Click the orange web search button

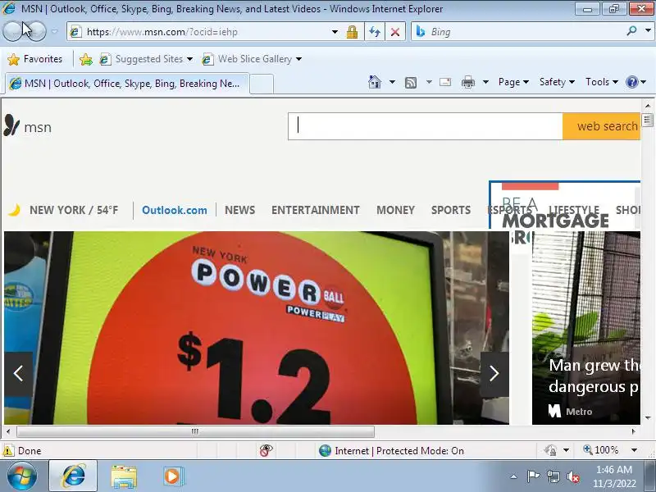coord(601,126)
